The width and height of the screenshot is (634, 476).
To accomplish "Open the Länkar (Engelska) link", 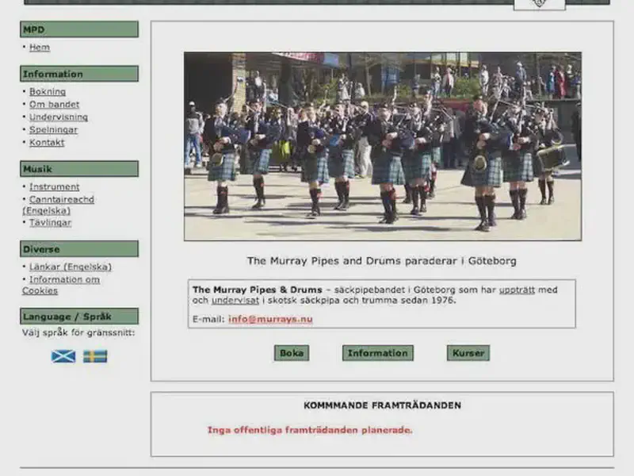I will (x=71, y=267).
